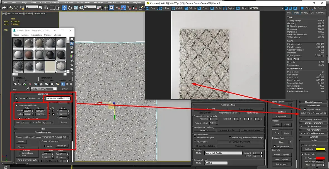
Task: Select the Move transform tool
Action: [64, 8]
